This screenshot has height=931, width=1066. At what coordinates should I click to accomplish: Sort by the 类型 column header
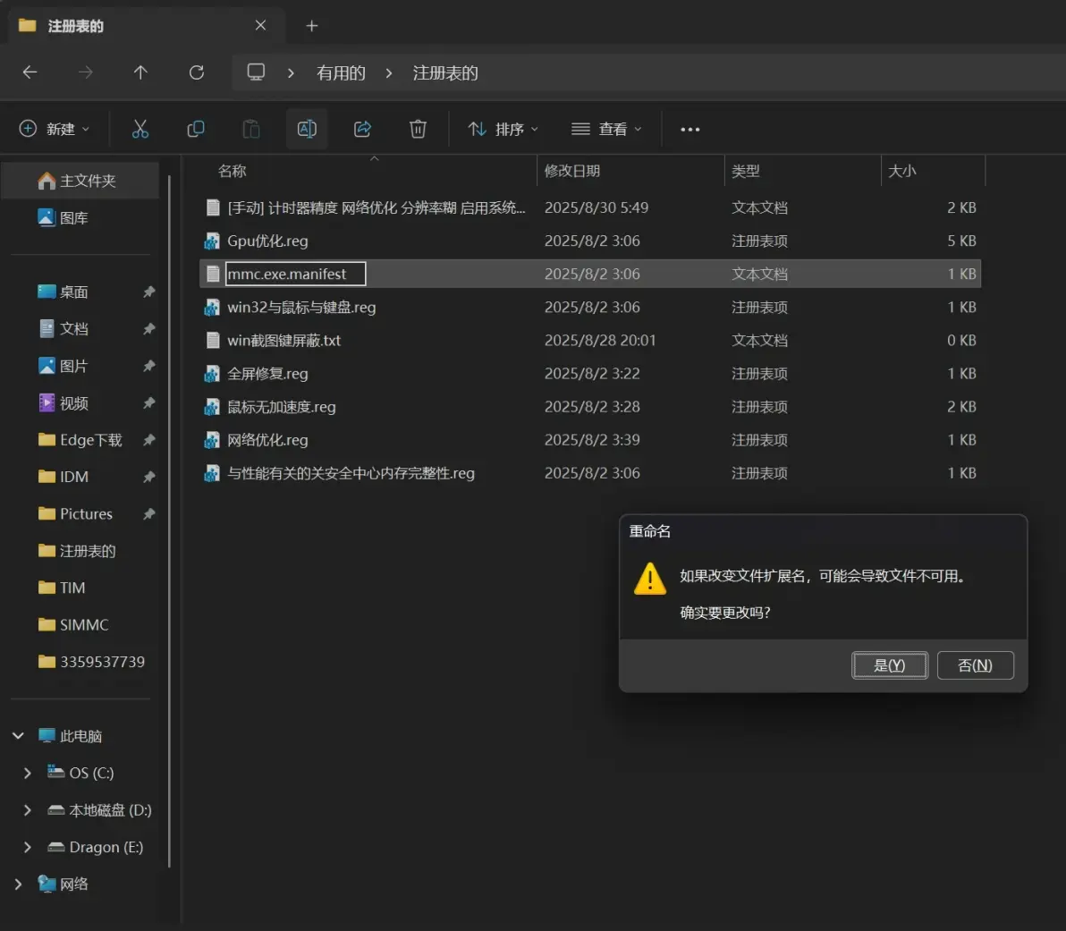click(745, 171)
